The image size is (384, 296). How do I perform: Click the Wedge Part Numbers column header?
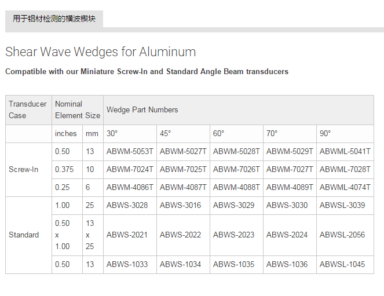pos(142,110)
